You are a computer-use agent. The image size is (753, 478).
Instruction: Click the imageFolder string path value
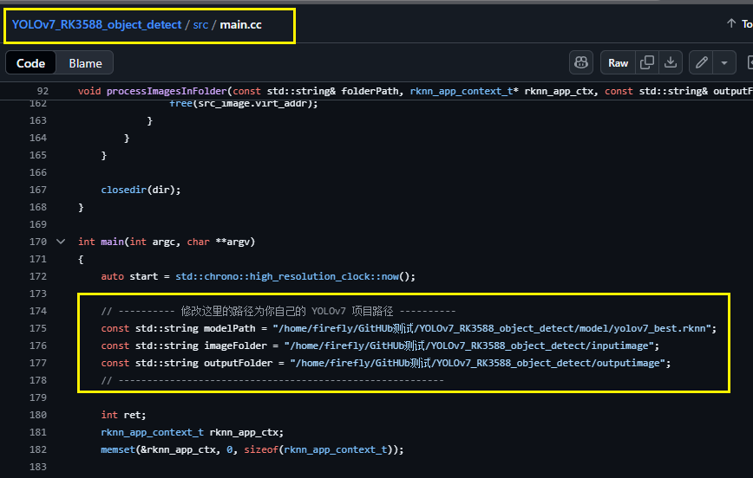point(468,346)
